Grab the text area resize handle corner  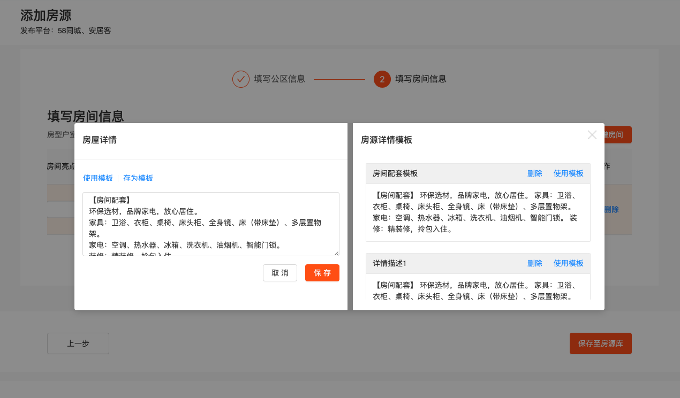tap(336, 253)
